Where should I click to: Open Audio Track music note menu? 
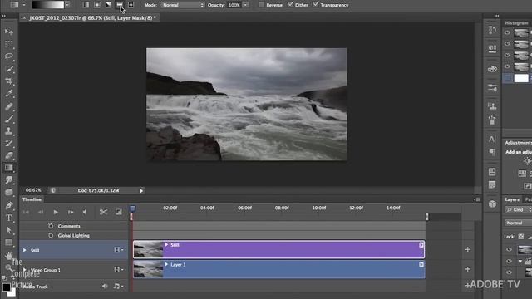[x=118, y=287]
